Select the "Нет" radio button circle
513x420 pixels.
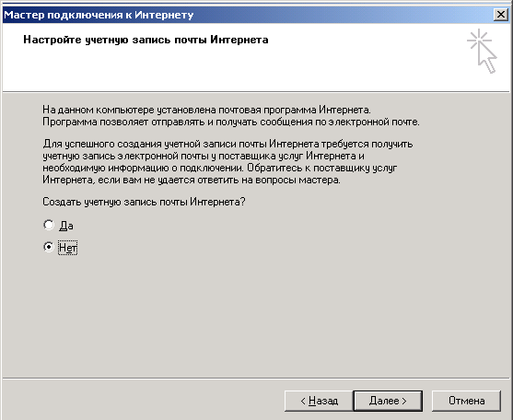49,247
